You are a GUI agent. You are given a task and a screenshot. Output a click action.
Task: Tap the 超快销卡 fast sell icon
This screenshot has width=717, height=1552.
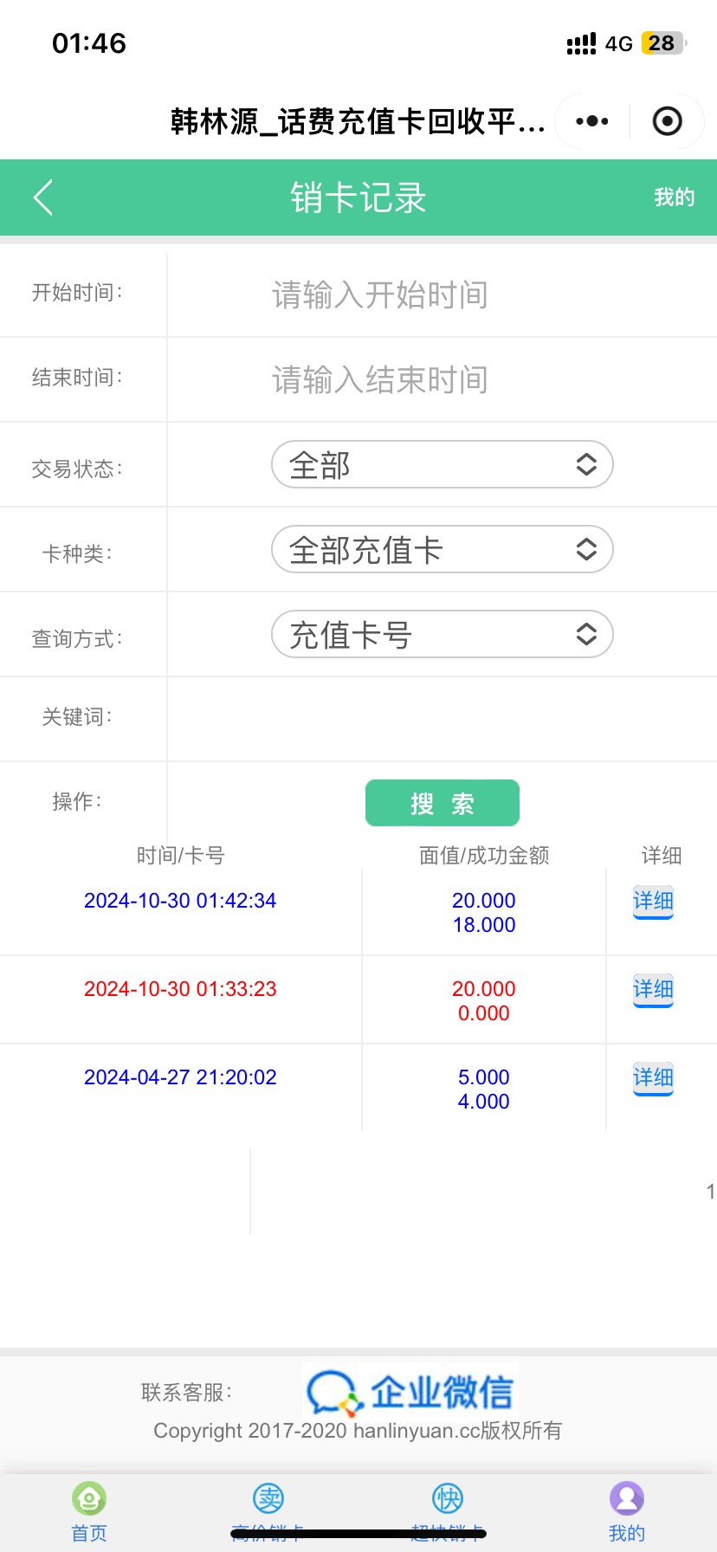(448, 1498)
